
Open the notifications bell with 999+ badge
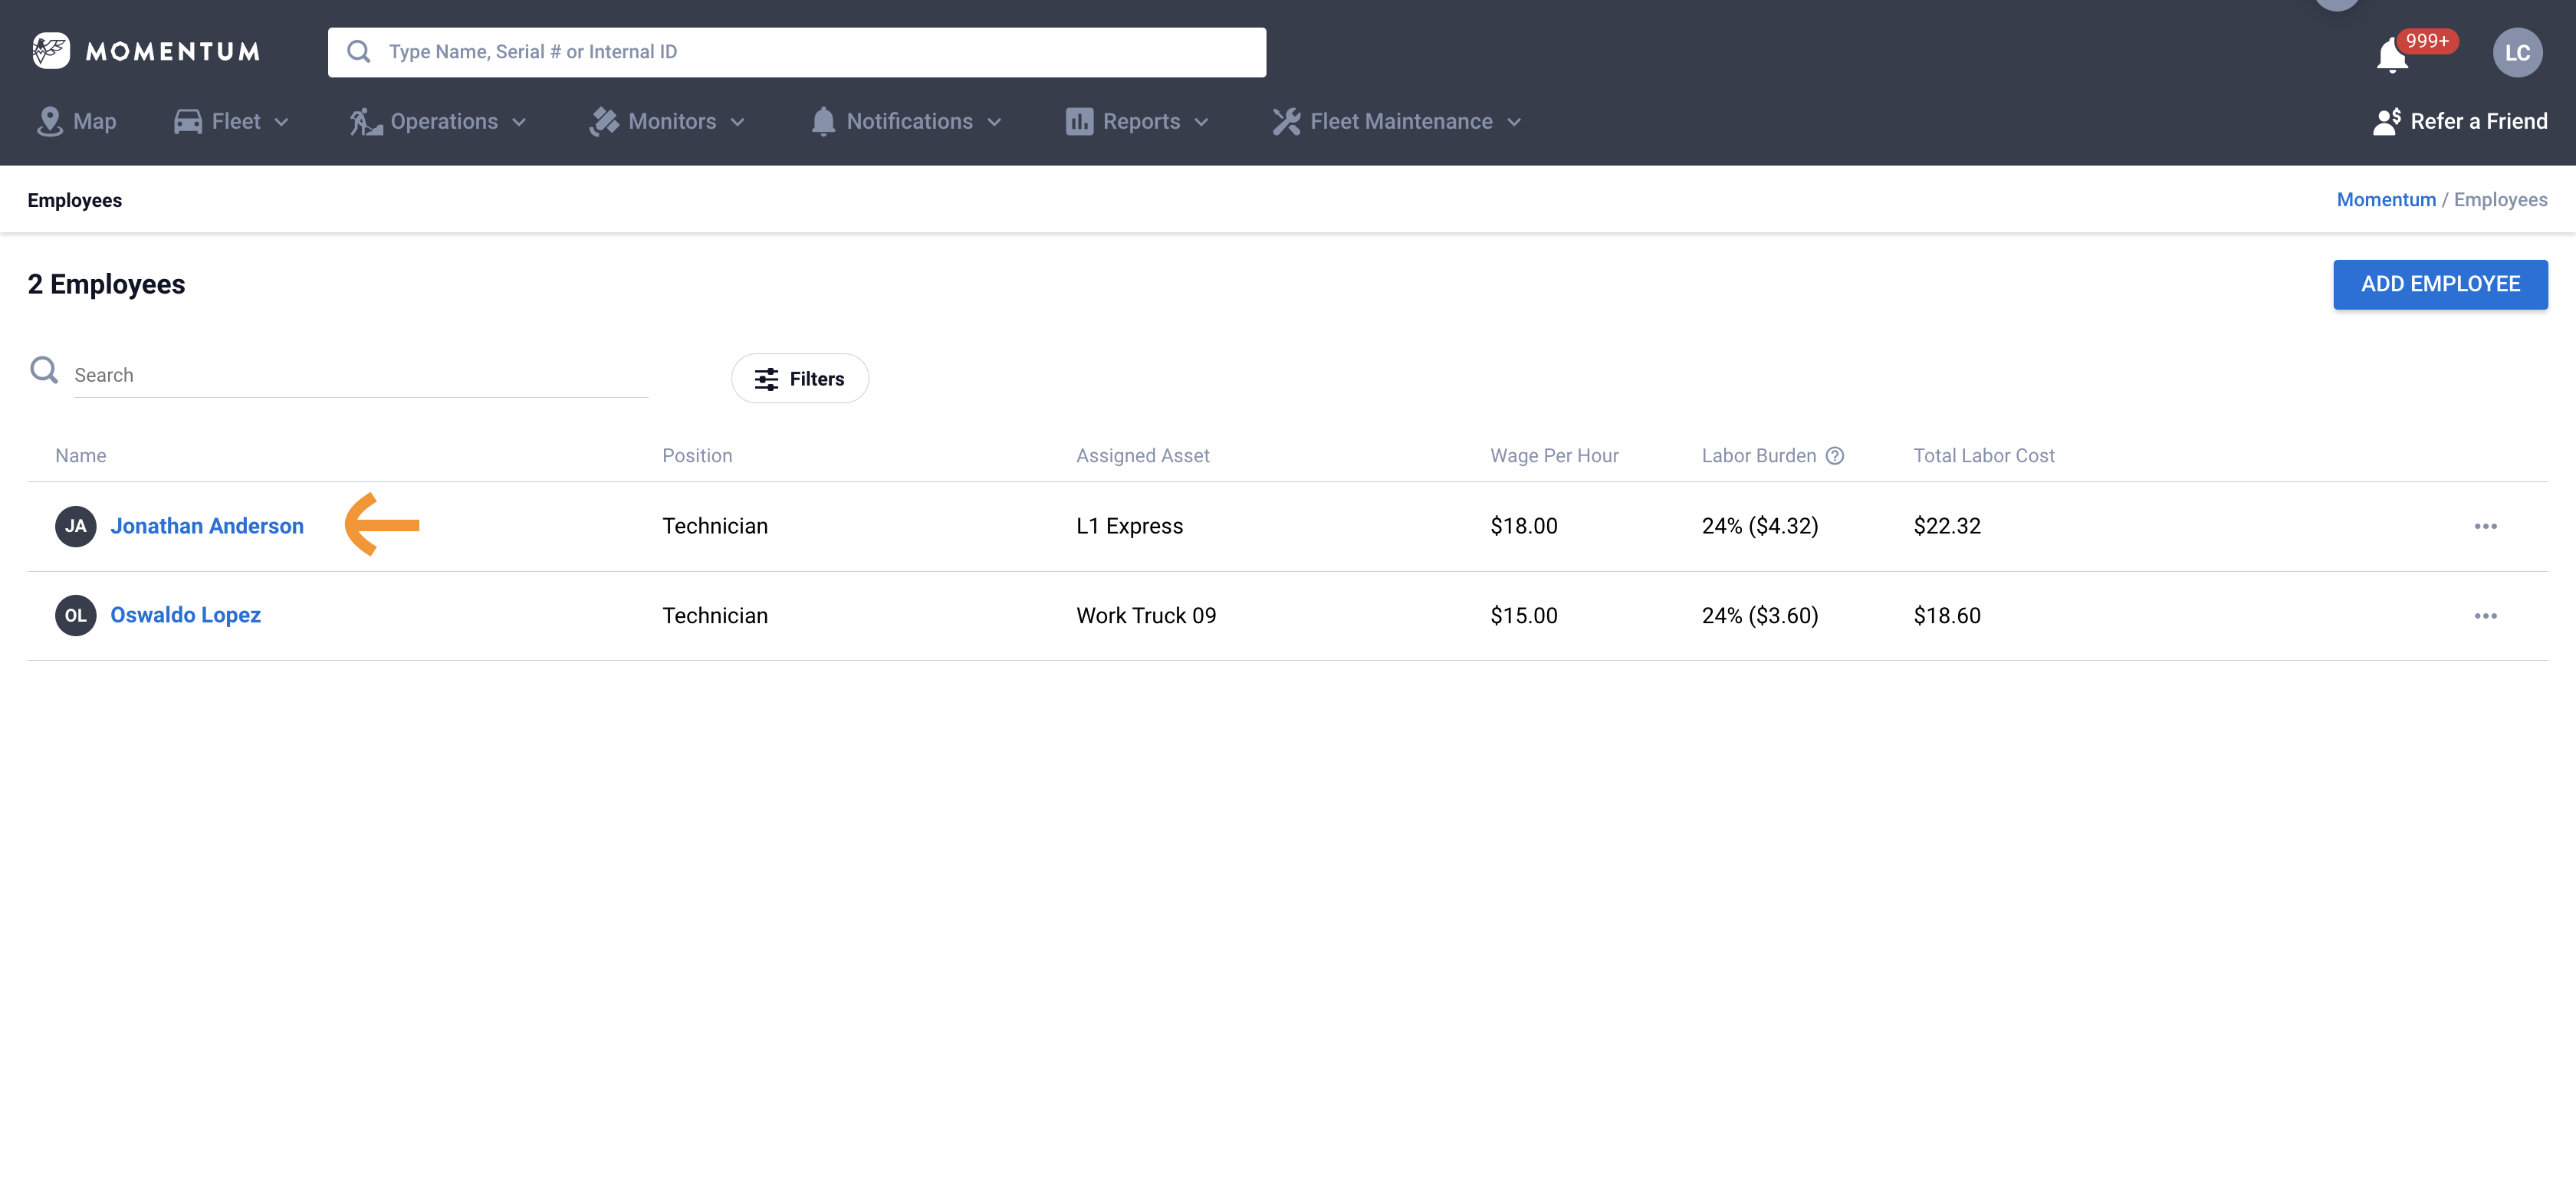coord(2392,55)
